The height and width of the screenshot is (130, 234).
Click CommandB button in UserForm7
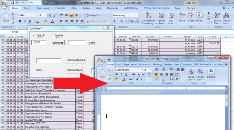[58, 43]
